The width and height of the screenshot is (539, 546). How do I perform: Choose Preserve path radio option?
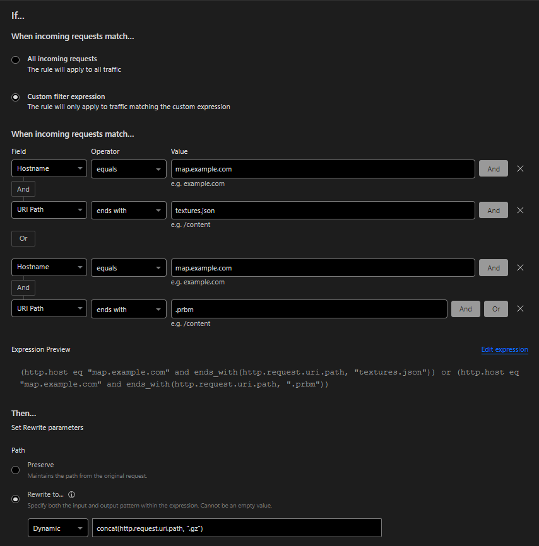point(16,470)
